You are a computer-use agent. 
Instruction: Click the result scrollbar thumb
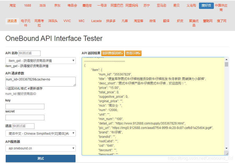click(226, 64)
